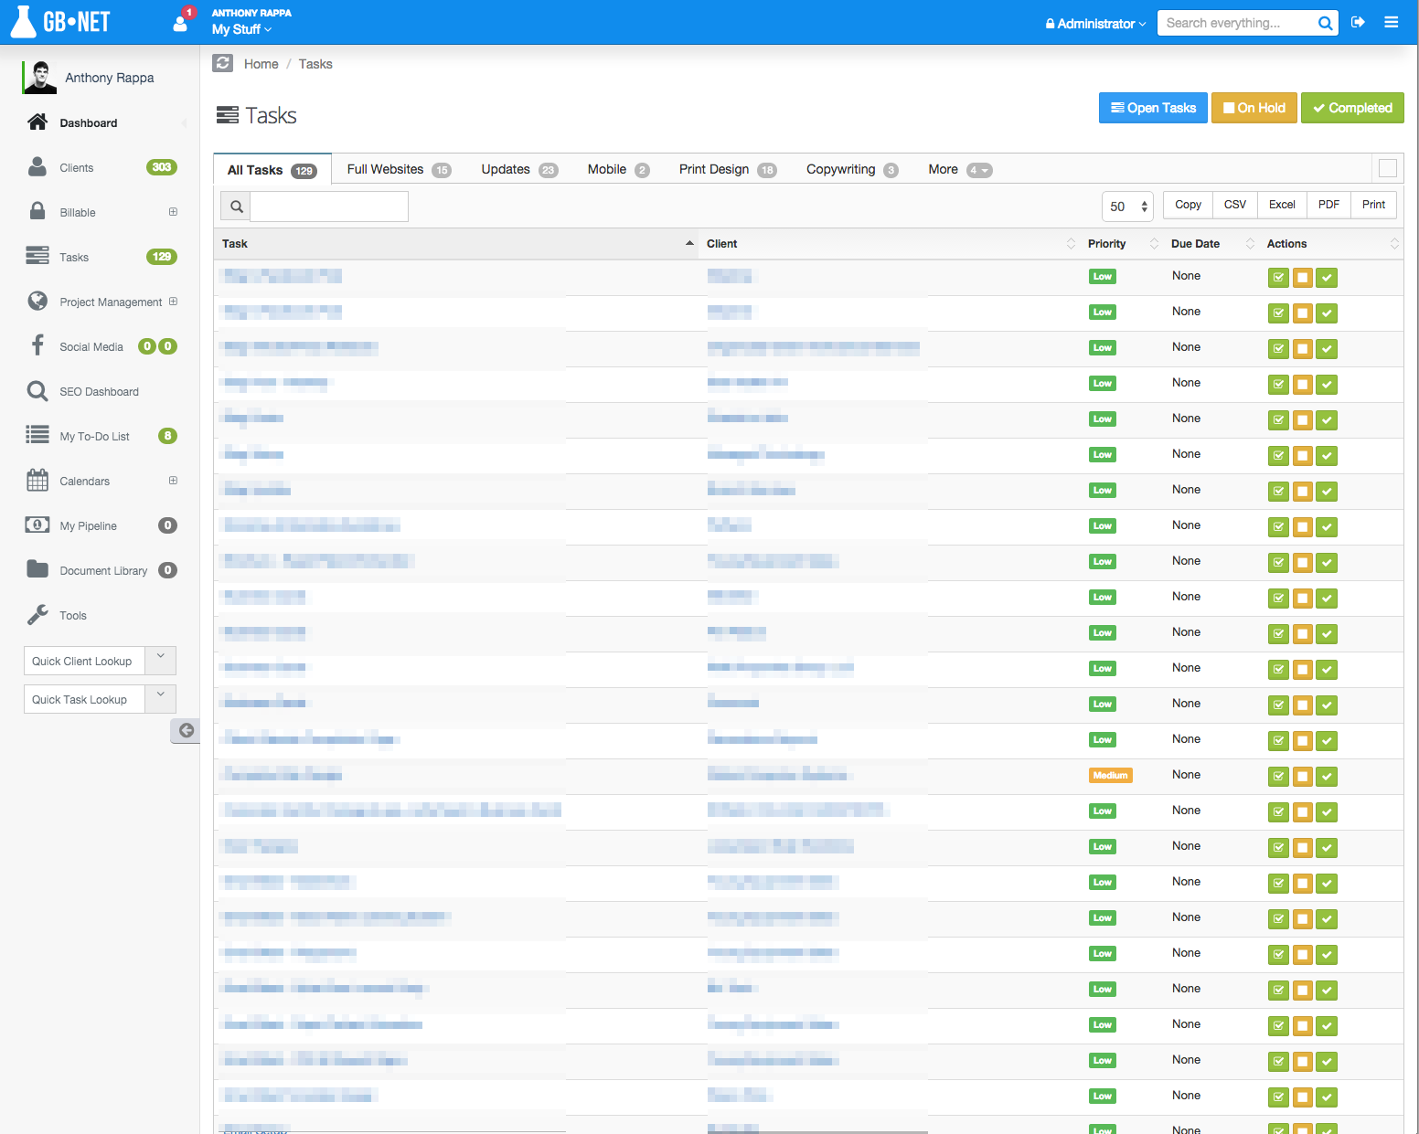This screenshot has width=1419, height=1134.
Task: Click the Copy export button
Action: pos(1188,205)
